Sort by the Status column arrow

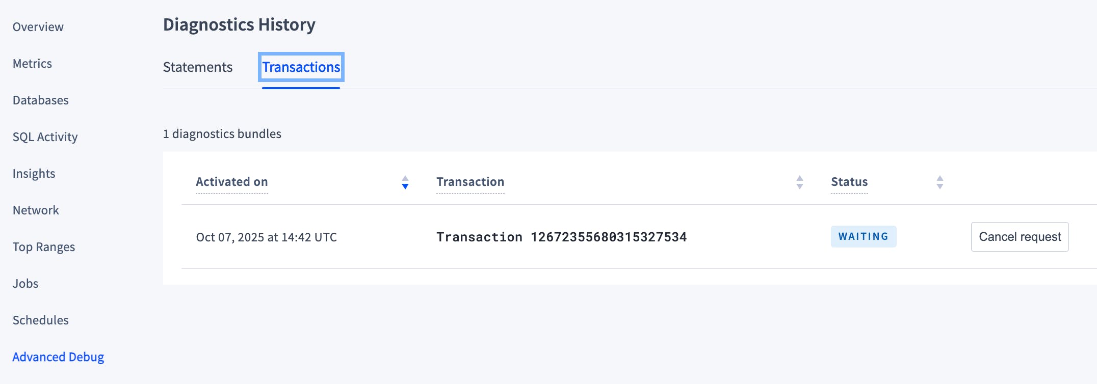(x=938, y=182)
